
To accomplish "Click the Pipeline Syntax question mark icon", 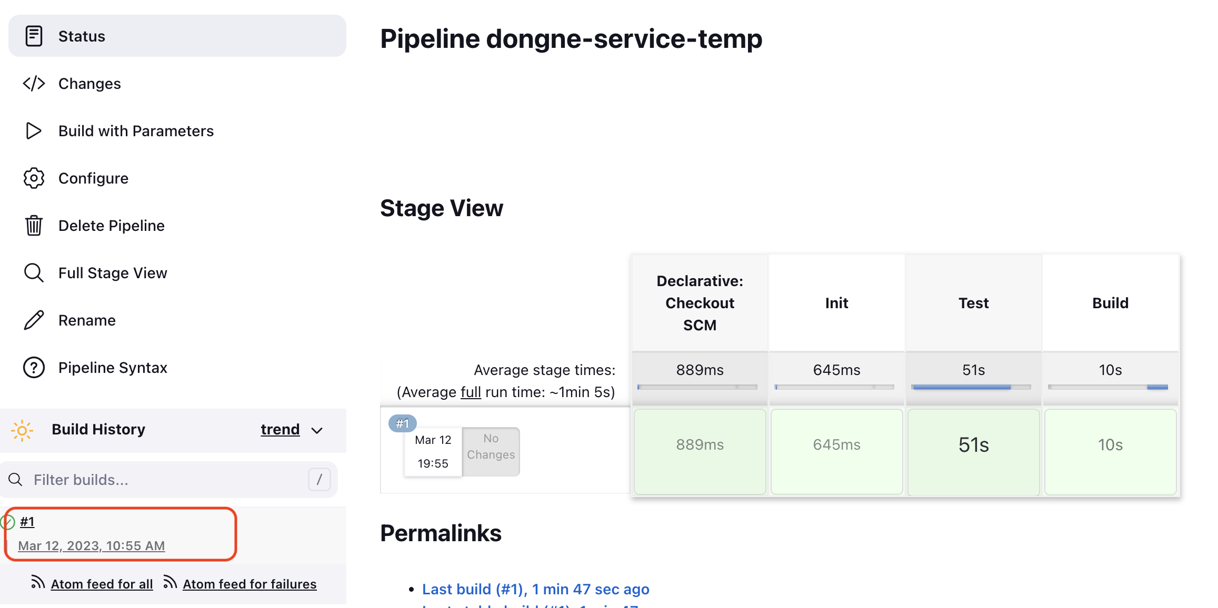I will tap(34, 368).
